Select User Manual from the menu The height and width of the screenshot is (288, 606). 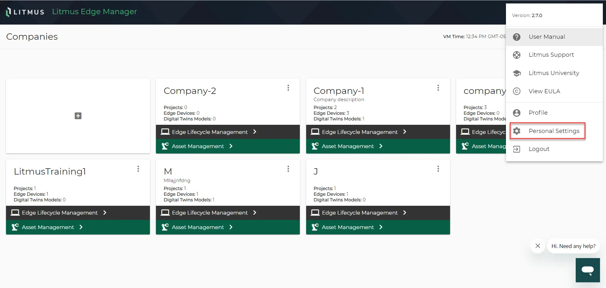[554, 37]
